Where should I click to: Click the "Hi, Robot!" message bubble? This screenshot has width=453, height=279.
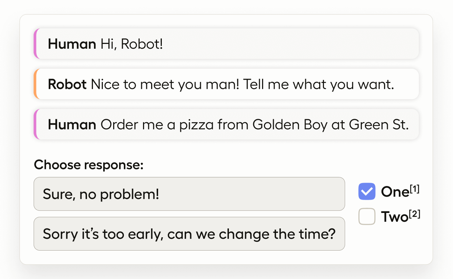pos(228,44)
